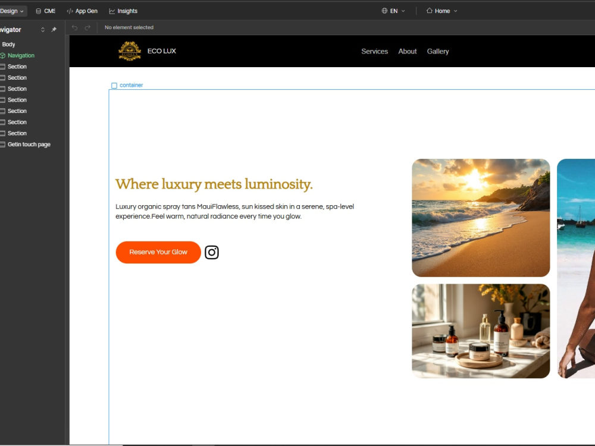Image resolution: width=595 pixels, height=446 pixels.
Task: Click the Instagram icon
Action: coord(212,252)
